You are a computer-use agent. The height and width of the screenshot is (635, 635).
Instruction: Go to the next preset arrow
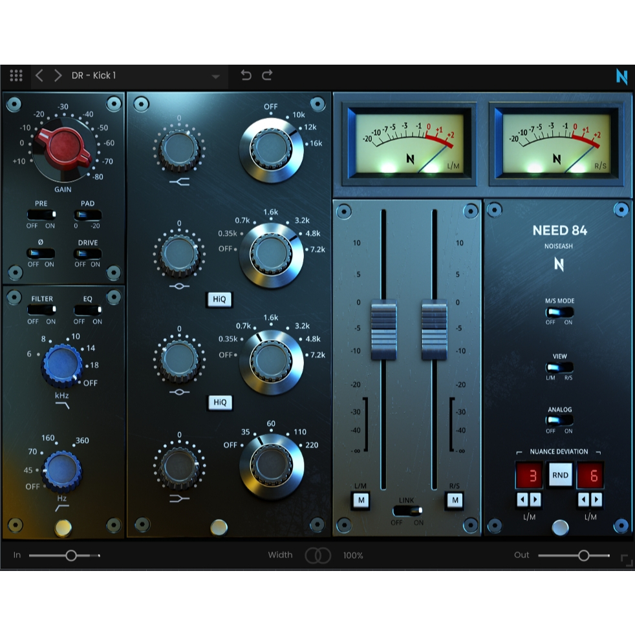click(x=58, y=76)
